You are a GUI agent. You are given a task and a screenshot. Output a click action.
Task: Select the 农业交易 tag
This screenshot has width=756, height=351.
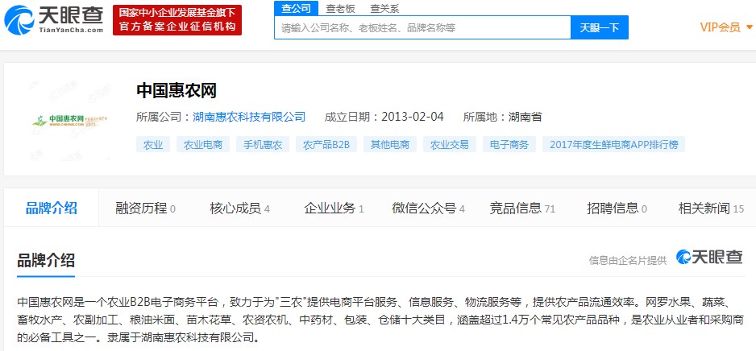click(450, 144)
